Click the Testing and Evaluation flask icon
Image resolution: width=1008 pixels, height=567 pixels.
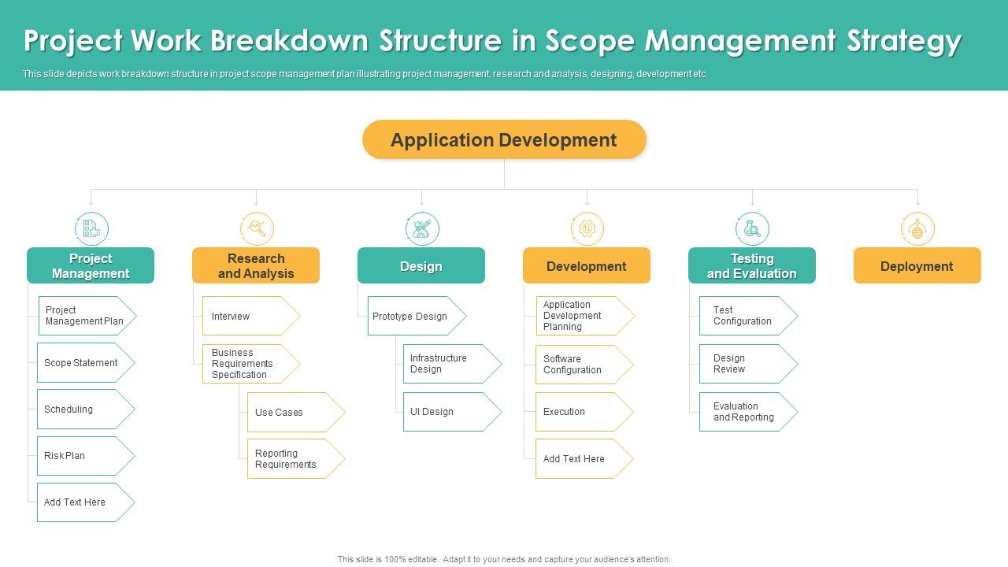pos(752,229)
